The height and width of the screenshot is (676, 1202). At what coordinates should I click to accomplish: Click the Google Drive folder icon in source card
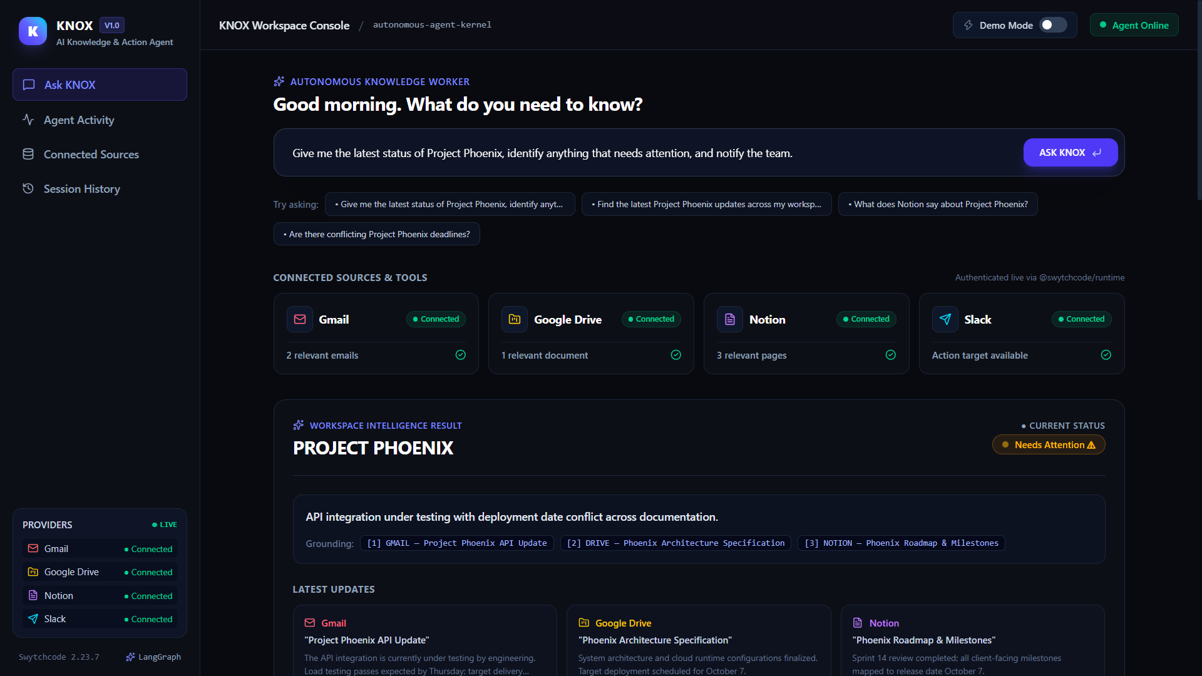515,319
